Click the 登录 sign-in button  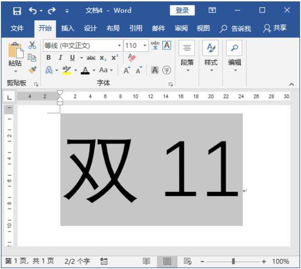tap(182, 11)
